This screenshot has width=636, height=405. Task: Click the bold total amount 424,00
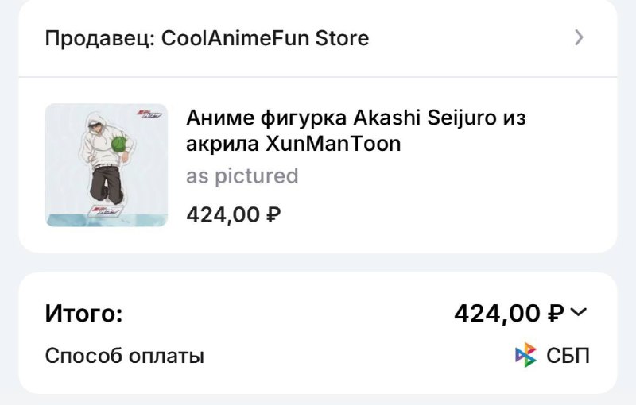[x=498, y=314]
